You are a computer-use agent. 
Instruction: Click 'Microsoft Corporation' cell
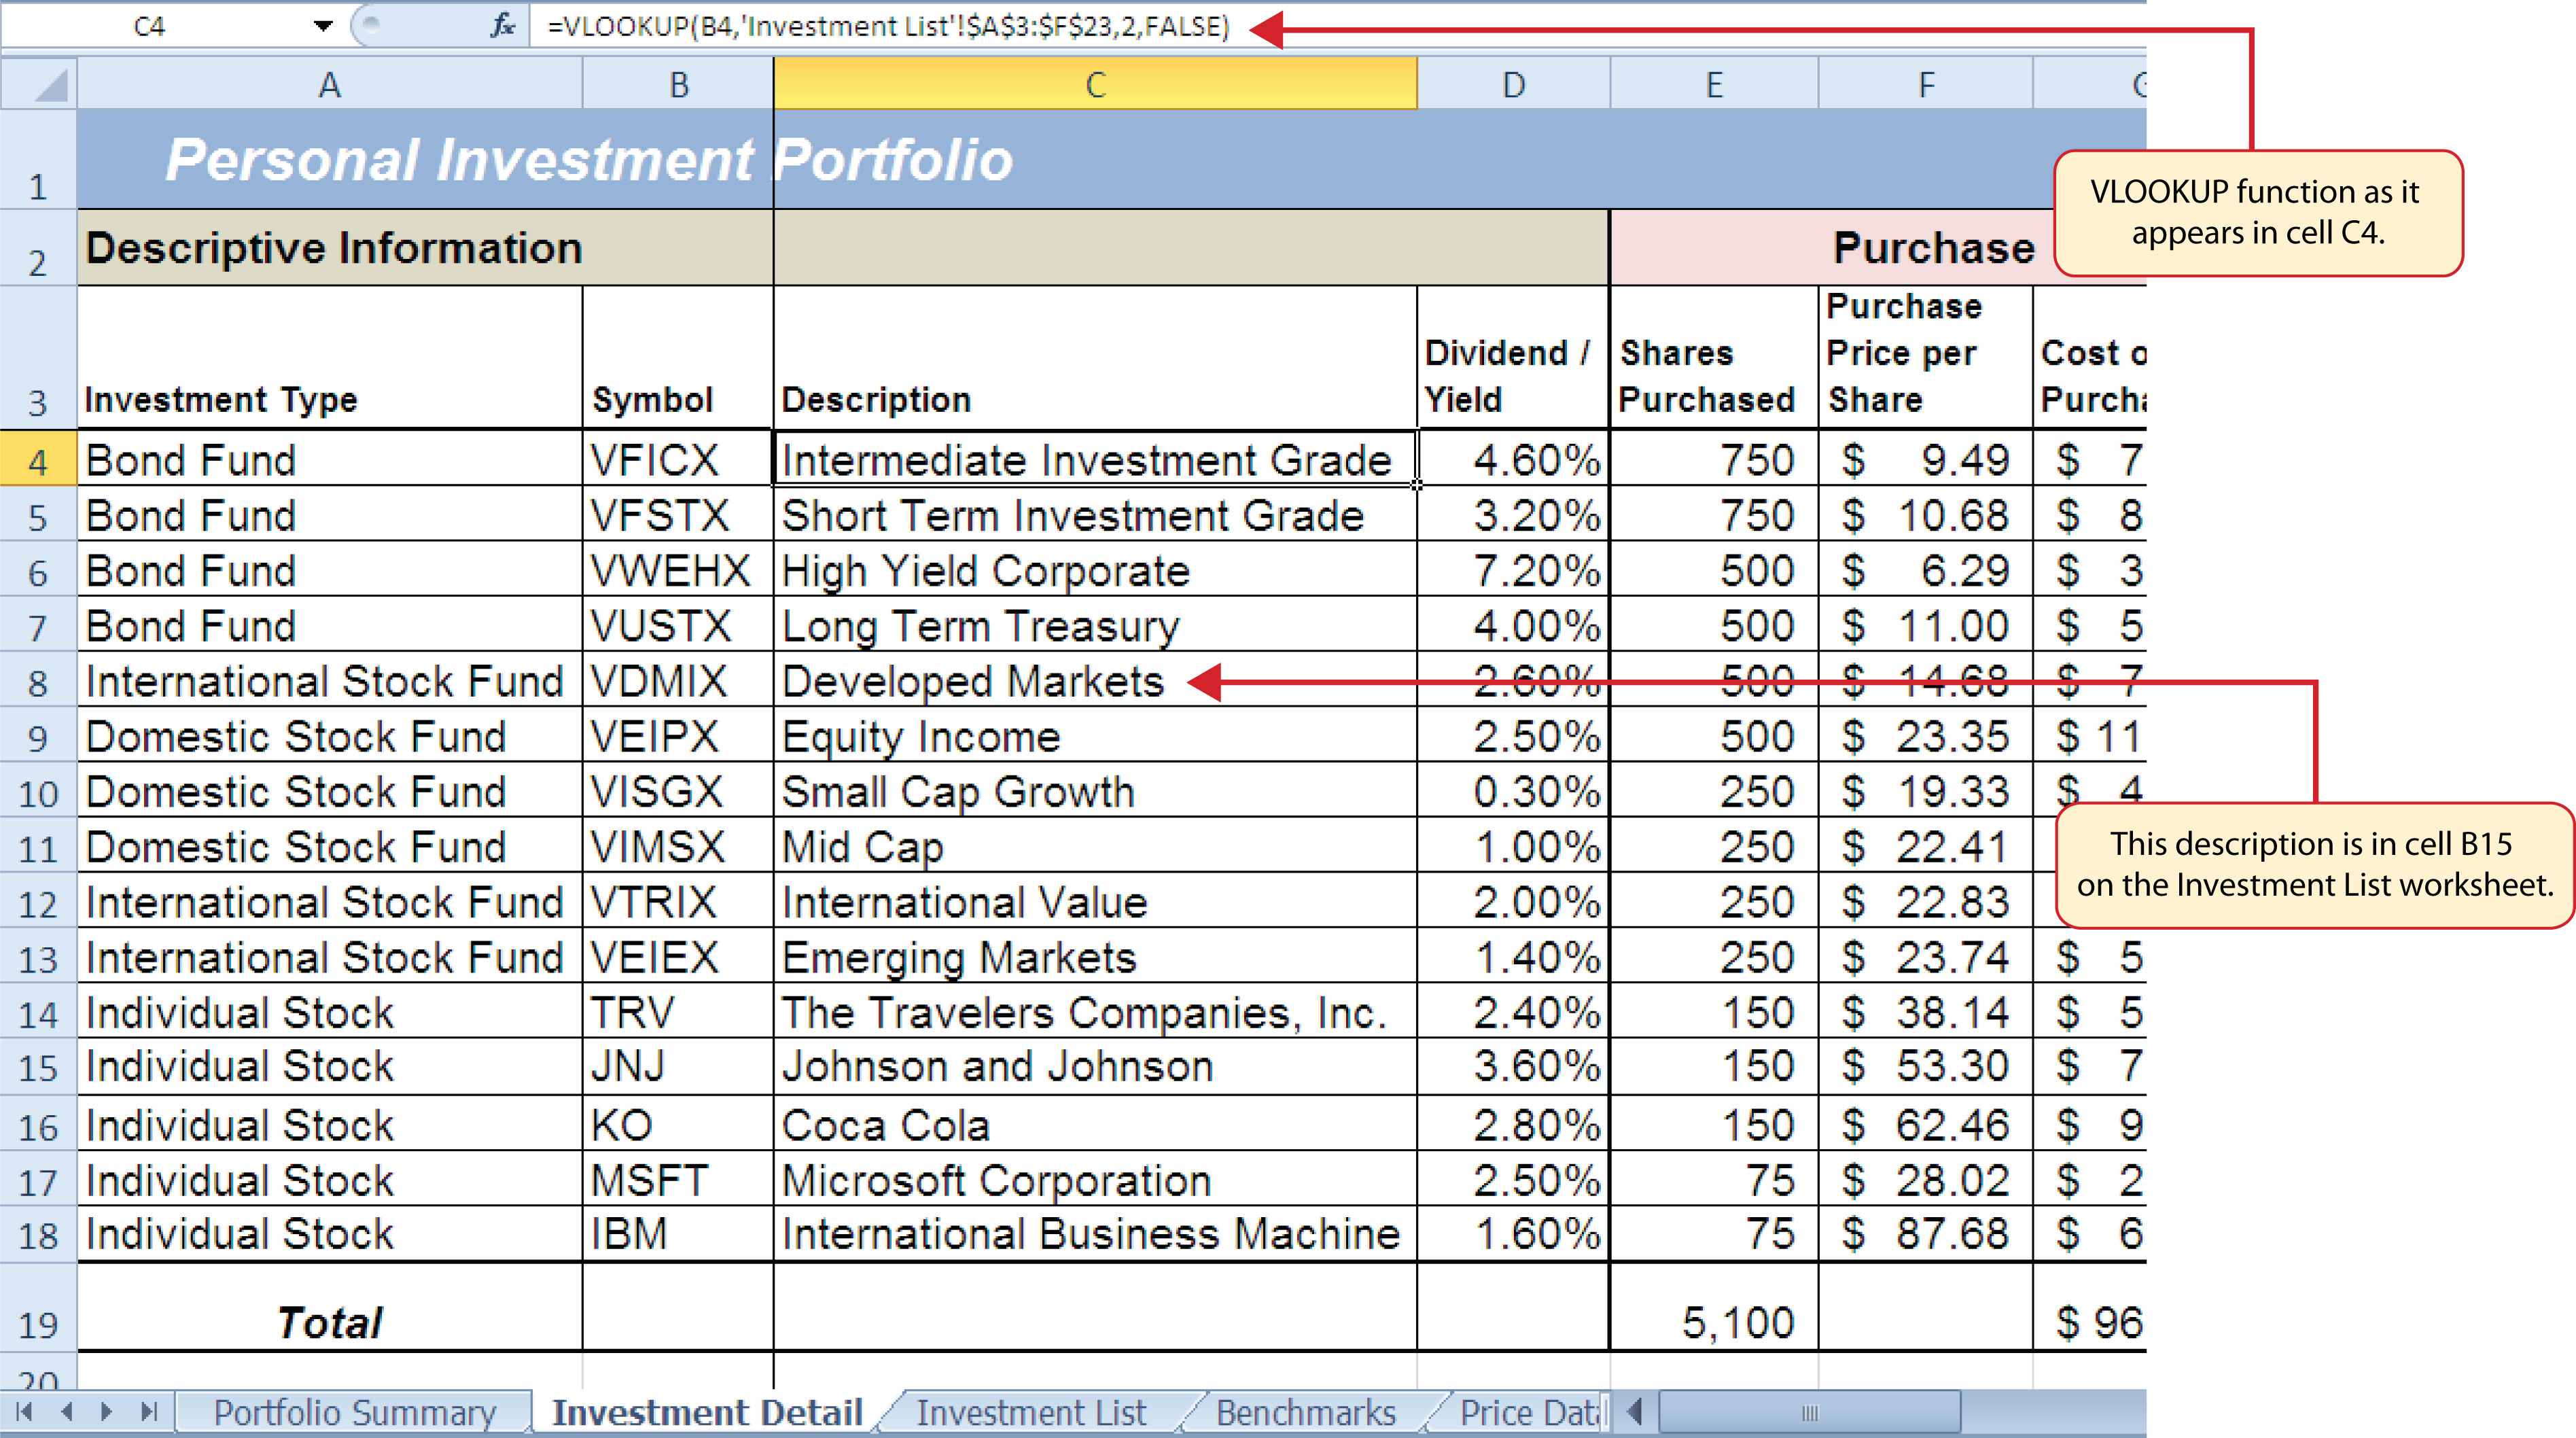coord(1095,1180)
